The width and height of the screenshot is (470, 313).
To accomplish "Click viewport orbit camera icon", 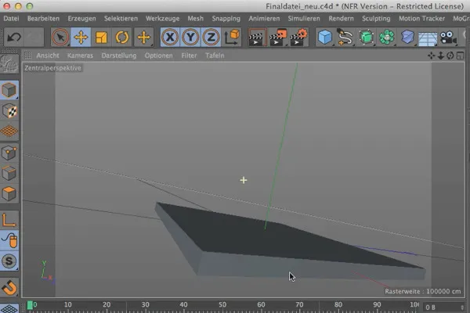I will [450, 56].
